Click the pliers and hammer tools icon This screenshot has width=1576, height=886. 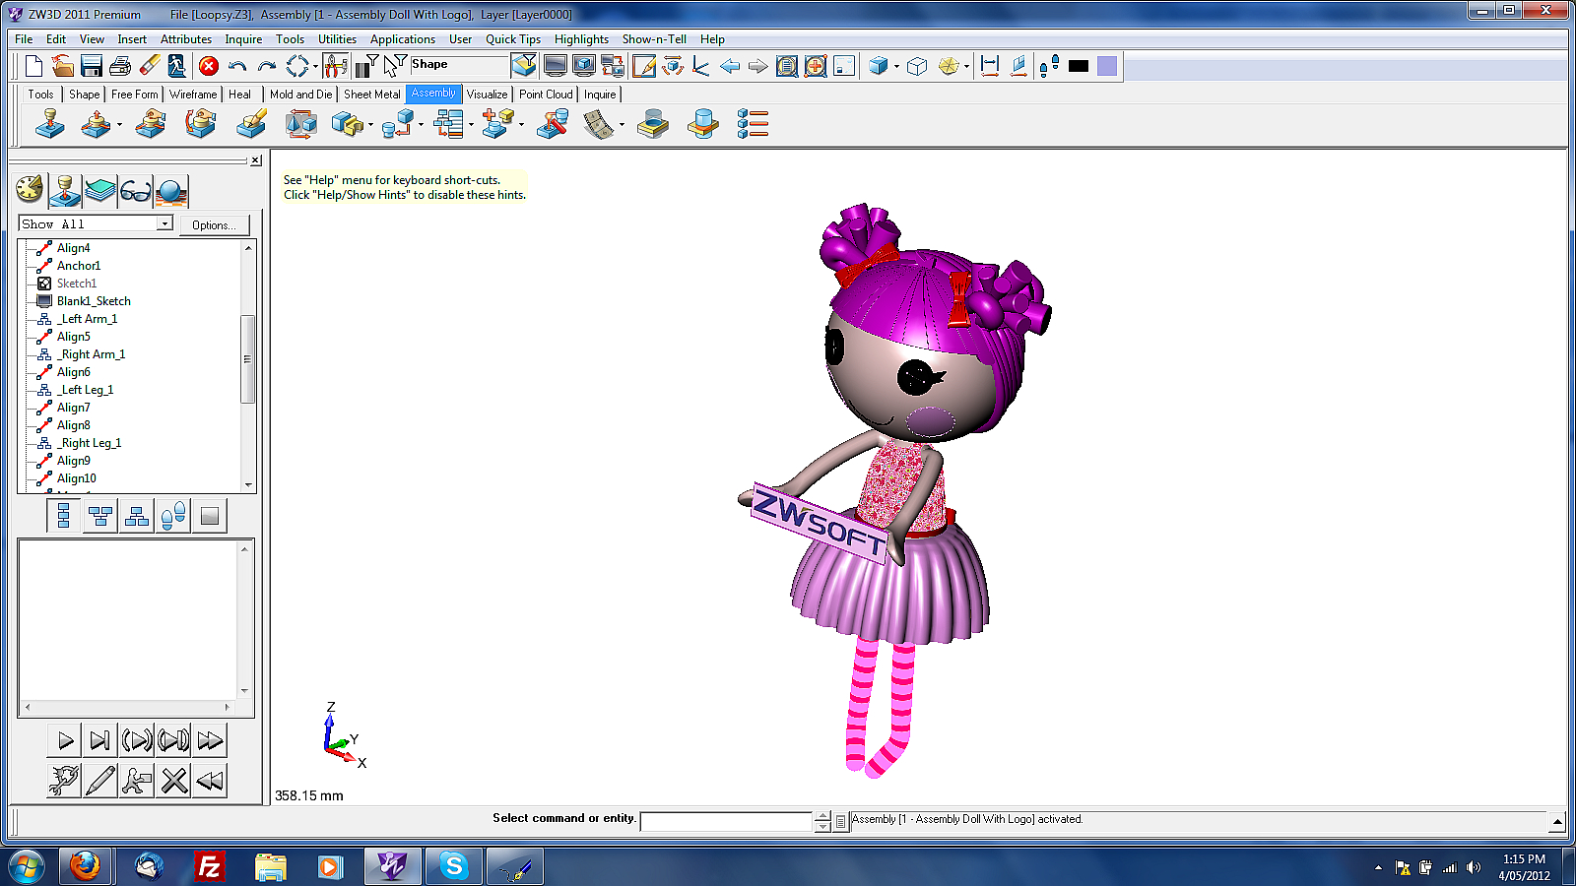pos(335,66)
